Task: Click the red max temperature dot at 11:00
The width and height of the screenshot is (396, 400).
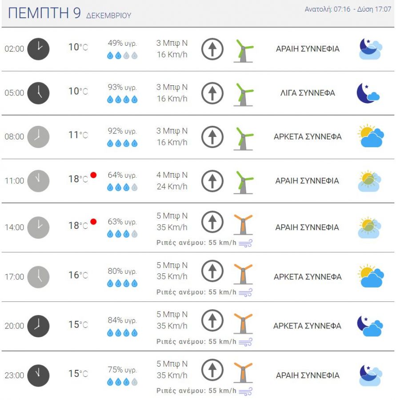Action: 93,175
